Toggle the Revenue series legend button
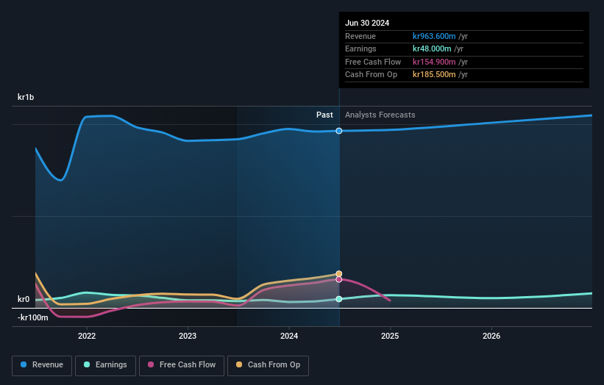Viewport: 604px width, 385px height. [42, 365]
